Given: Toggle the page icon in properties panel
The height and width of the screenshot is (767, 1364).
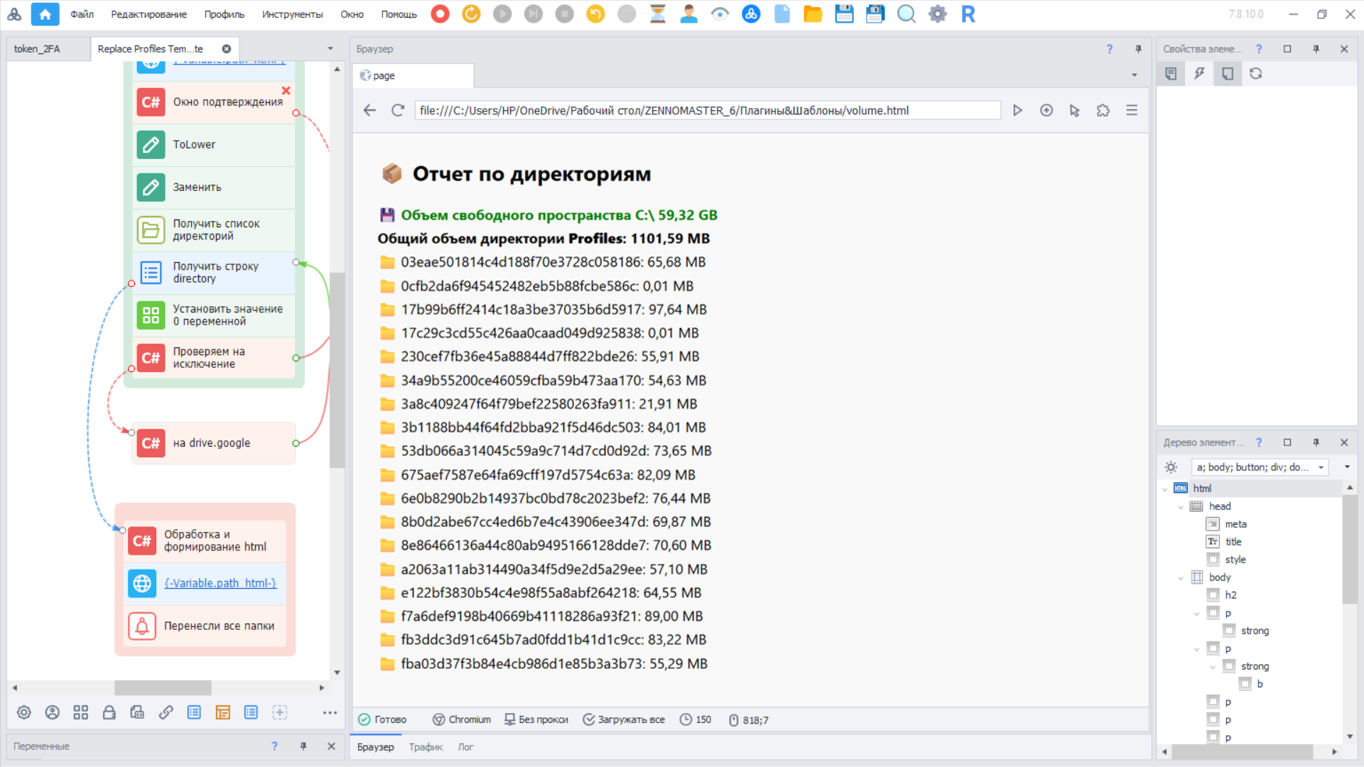Looking at the screenshot, I should [x=1228, y=73].
